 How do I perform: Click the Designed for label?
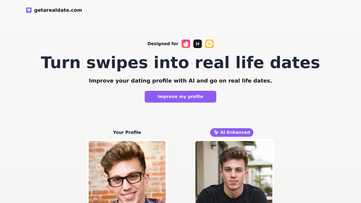click(x=163, y=44)
